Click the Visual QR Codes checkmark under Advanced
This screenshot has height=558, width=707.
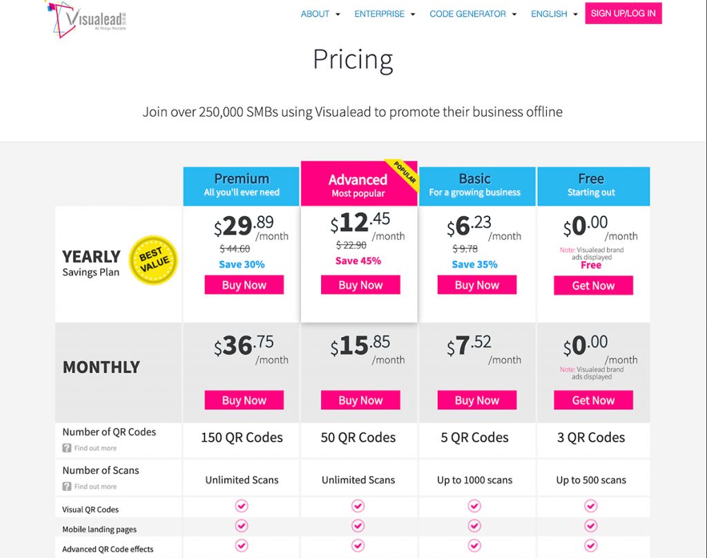(x=358, y=506)
